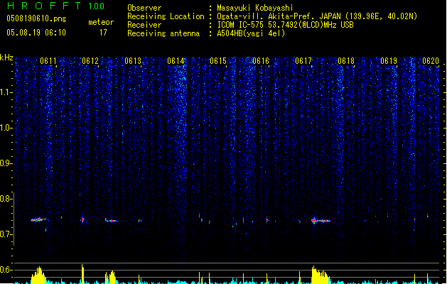This screenshot has height=284, width=447.
Task: Click the date stamp 05.08.19 06:10
Action: pyautogui.click(x=36, y=33)
